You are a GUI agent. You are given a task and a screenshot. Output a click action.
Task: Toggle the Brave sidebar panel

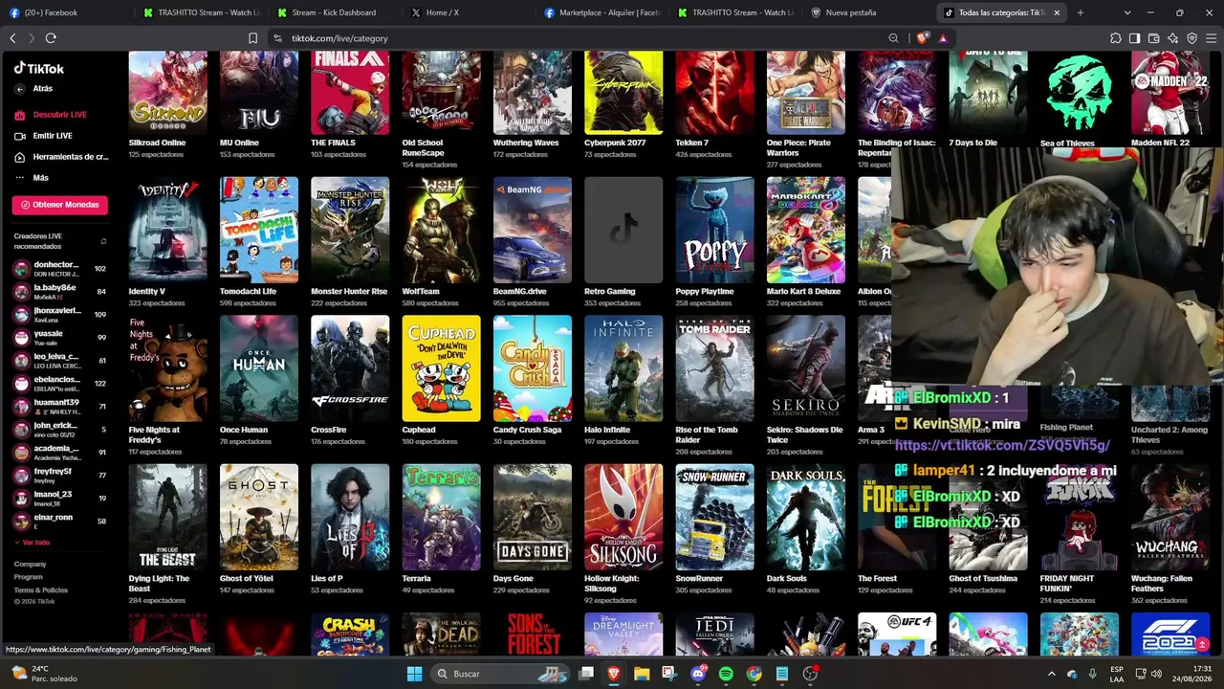[1134, 38]
